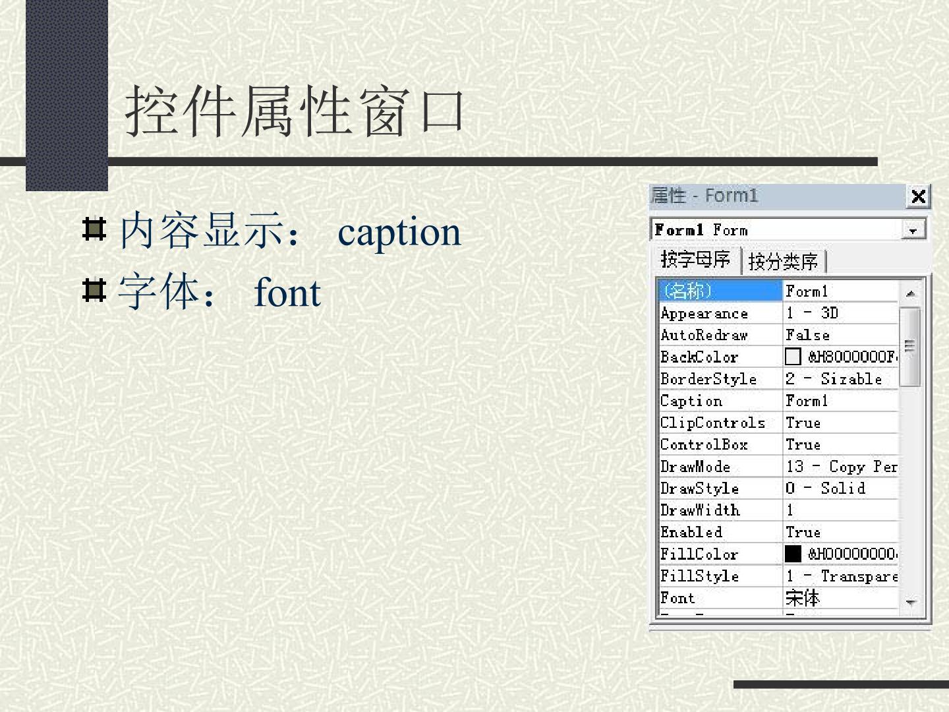949x712 pixels.
Task: Click the Enabled value True
Action: [803, 532]
